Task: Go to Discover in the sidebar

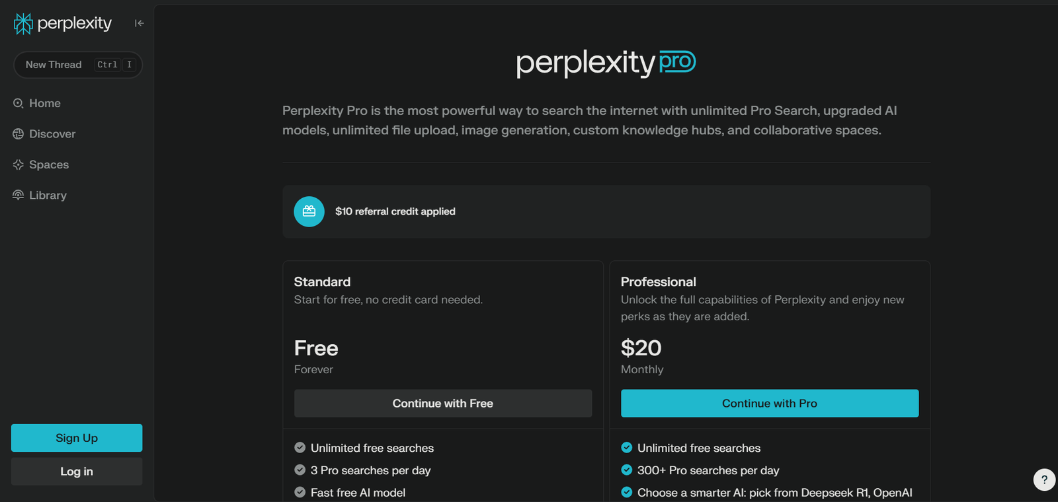Action: click(x=52, y=134)
